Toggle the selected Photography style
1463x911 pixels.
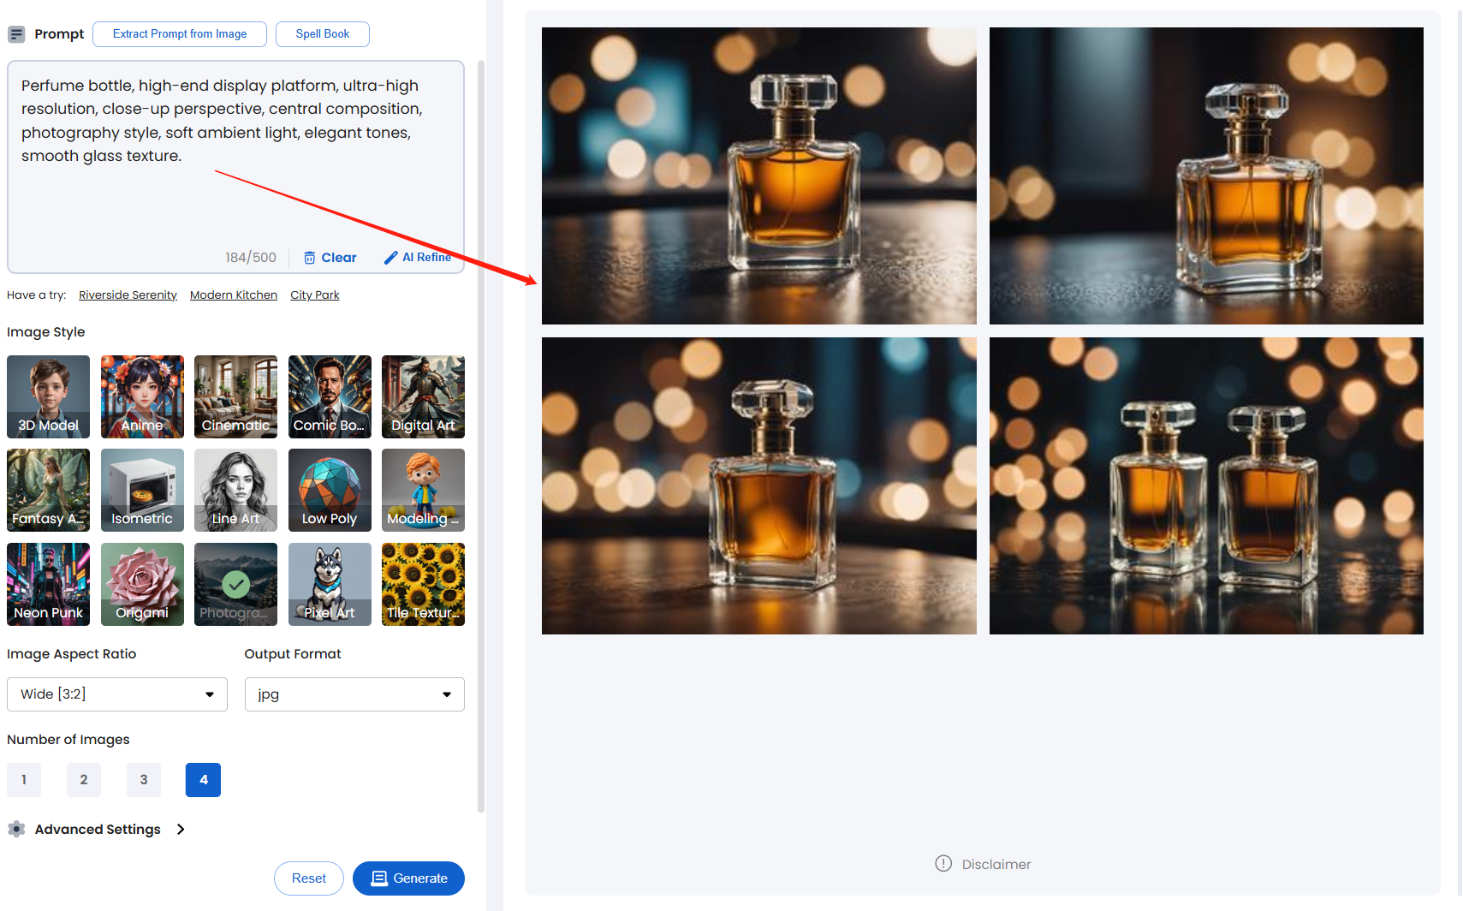(x=235, y=584)
